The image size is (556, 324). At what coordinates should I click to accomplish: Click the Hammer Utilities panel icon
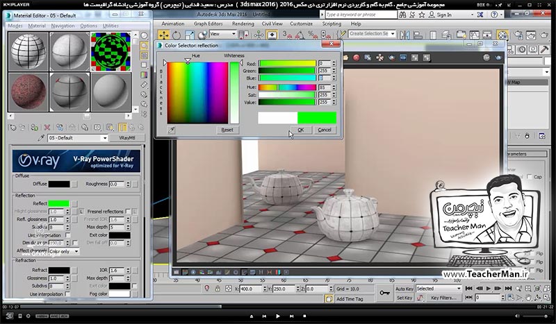(x=545, y=49)
